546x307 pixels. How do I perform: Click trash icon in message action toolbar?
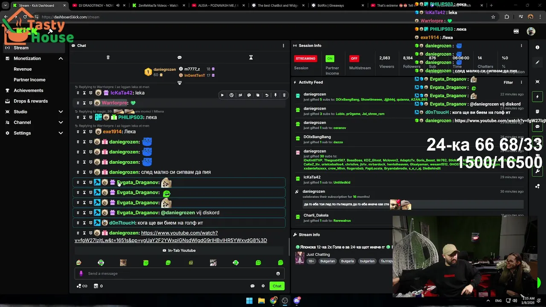(284, 95)
